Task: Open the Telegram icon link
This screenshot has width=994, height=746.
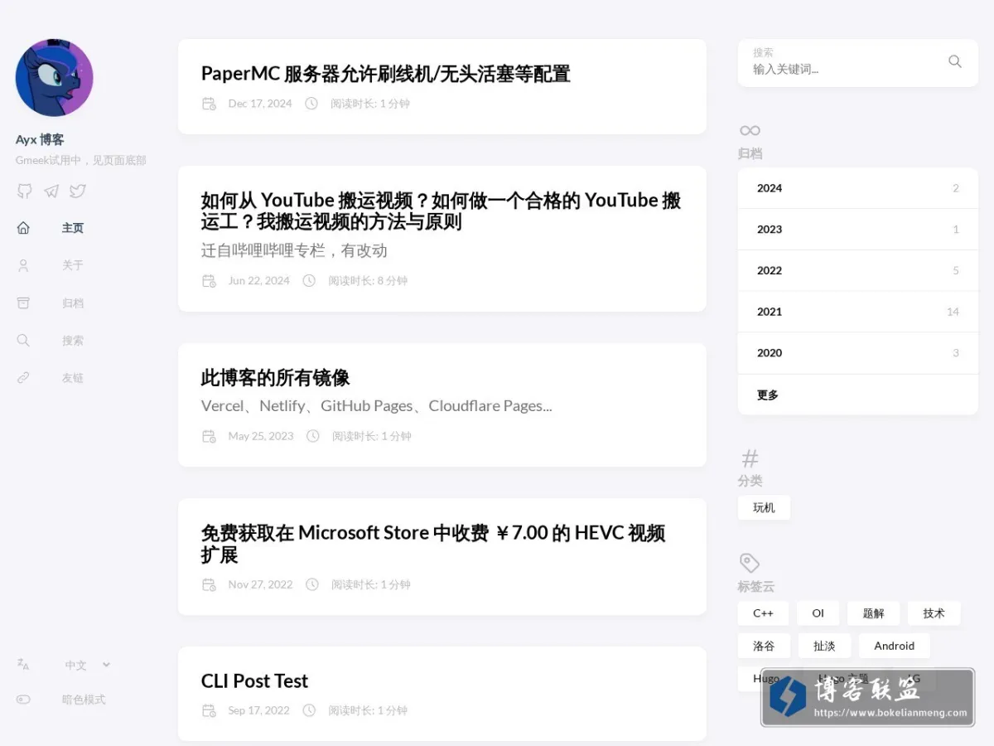Action: (x=51, y=191)
